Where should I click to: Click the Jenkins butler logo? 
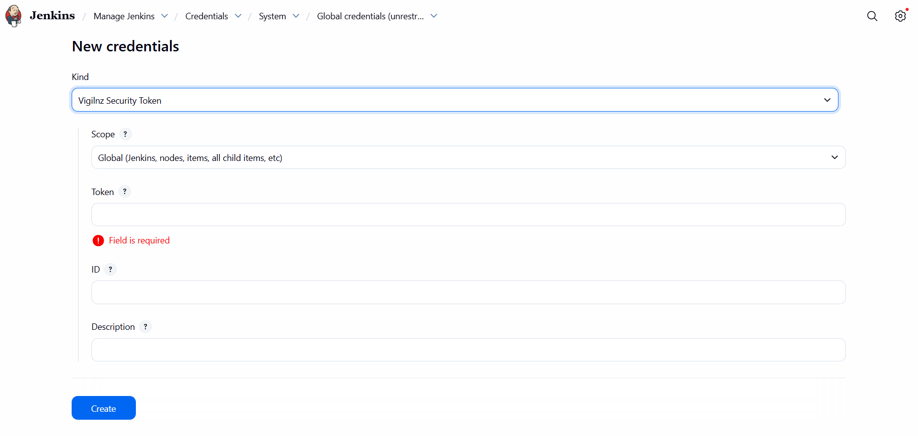click(13, 16)
